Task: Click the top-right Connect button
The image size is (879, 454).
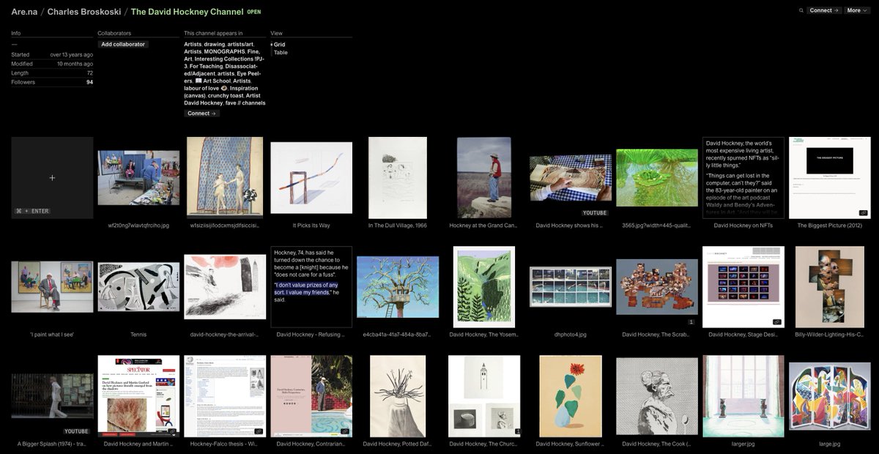Action: 823,10
